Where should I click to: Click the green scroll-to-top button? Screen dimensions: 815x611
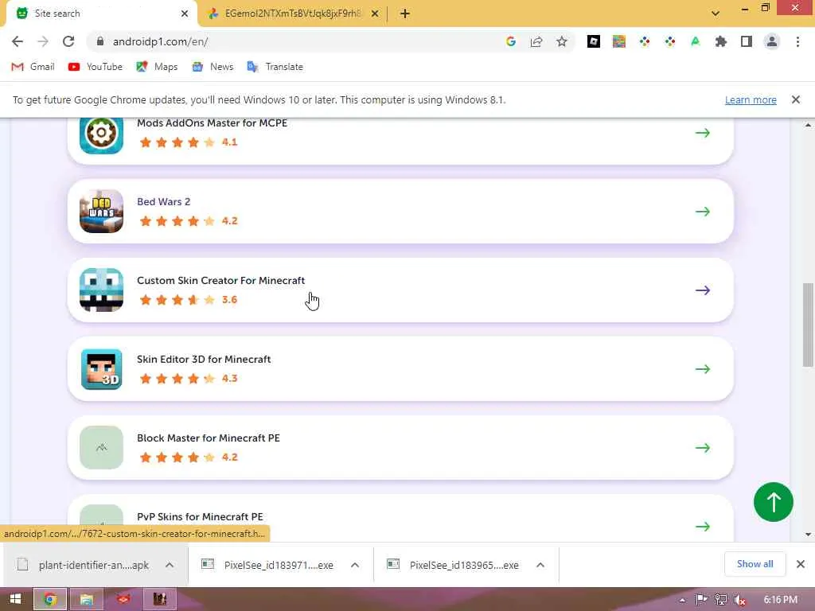pos(774,502)
